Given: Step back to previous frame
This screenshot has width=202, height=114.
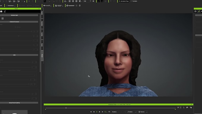Looking at the screenshot, I should pyautogui.click(x=94, y=112).
